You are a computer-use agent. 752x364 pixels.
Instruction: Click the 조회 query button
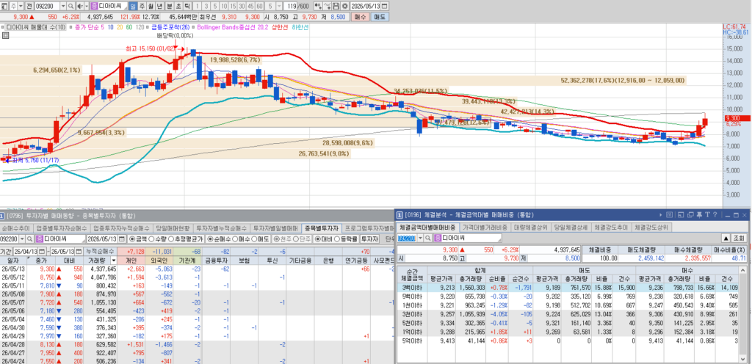(x=739, y=238)
